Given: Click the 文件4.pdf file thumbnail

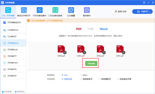Looking at the screenshot, I should click(61, 49).
